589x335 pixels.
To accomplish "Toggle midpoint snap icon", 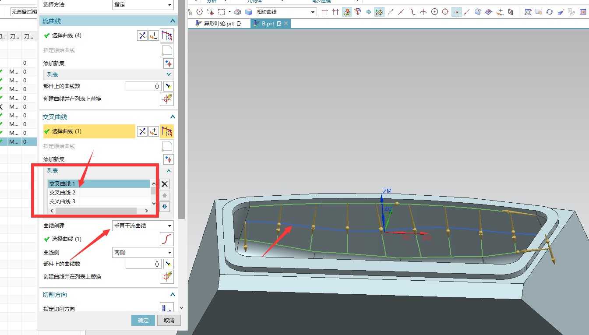I will (401, 12).
